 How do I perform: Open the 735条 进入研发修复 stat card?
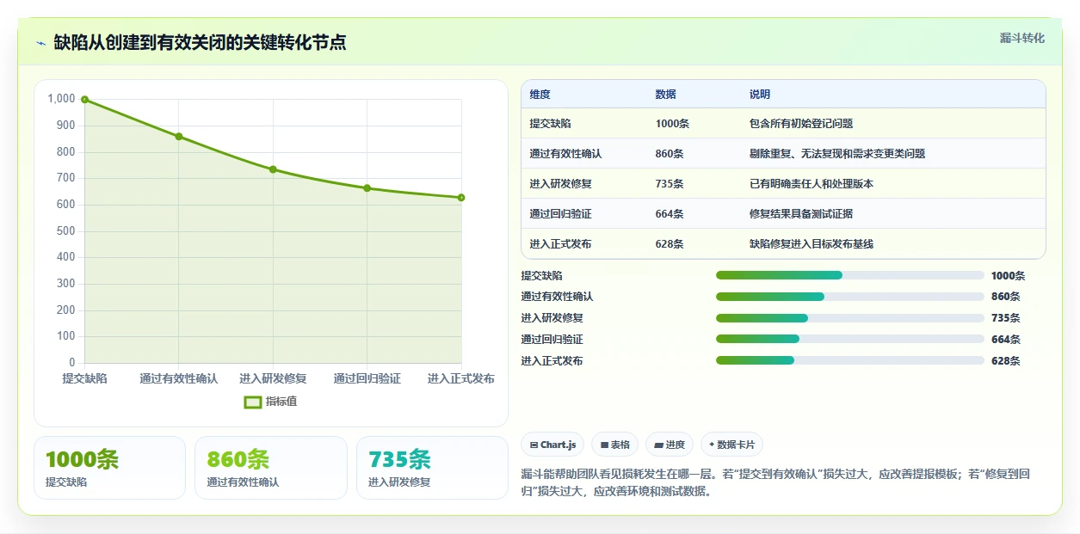coord(432,468)
